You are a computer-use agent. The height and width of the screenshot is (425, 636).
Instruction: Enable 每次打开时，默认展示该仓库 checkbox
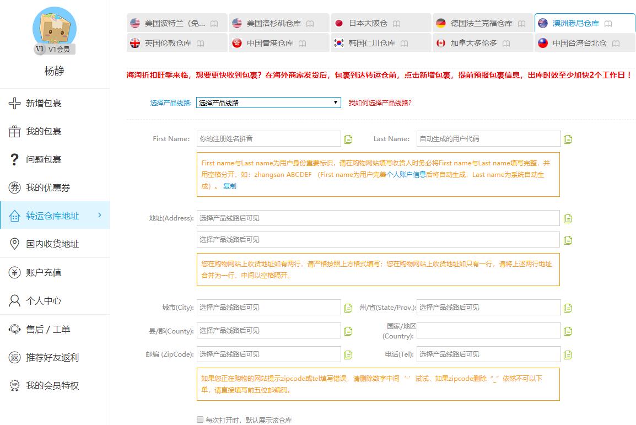tap(200, 419)
